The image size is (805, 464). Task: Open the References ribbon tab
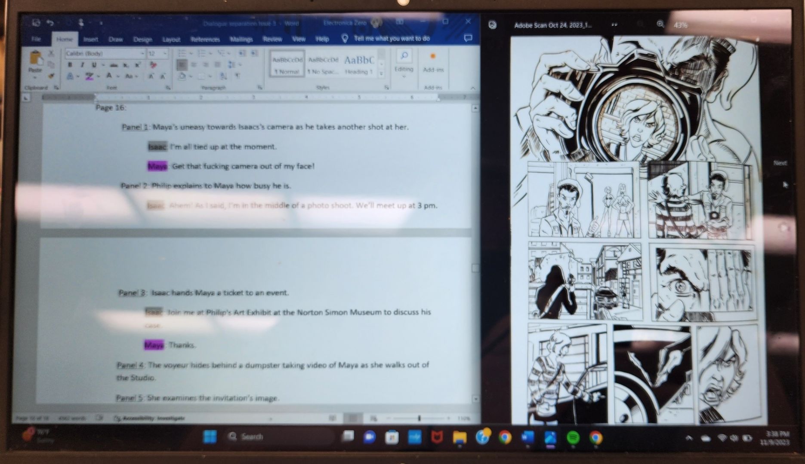pos(205,39)
